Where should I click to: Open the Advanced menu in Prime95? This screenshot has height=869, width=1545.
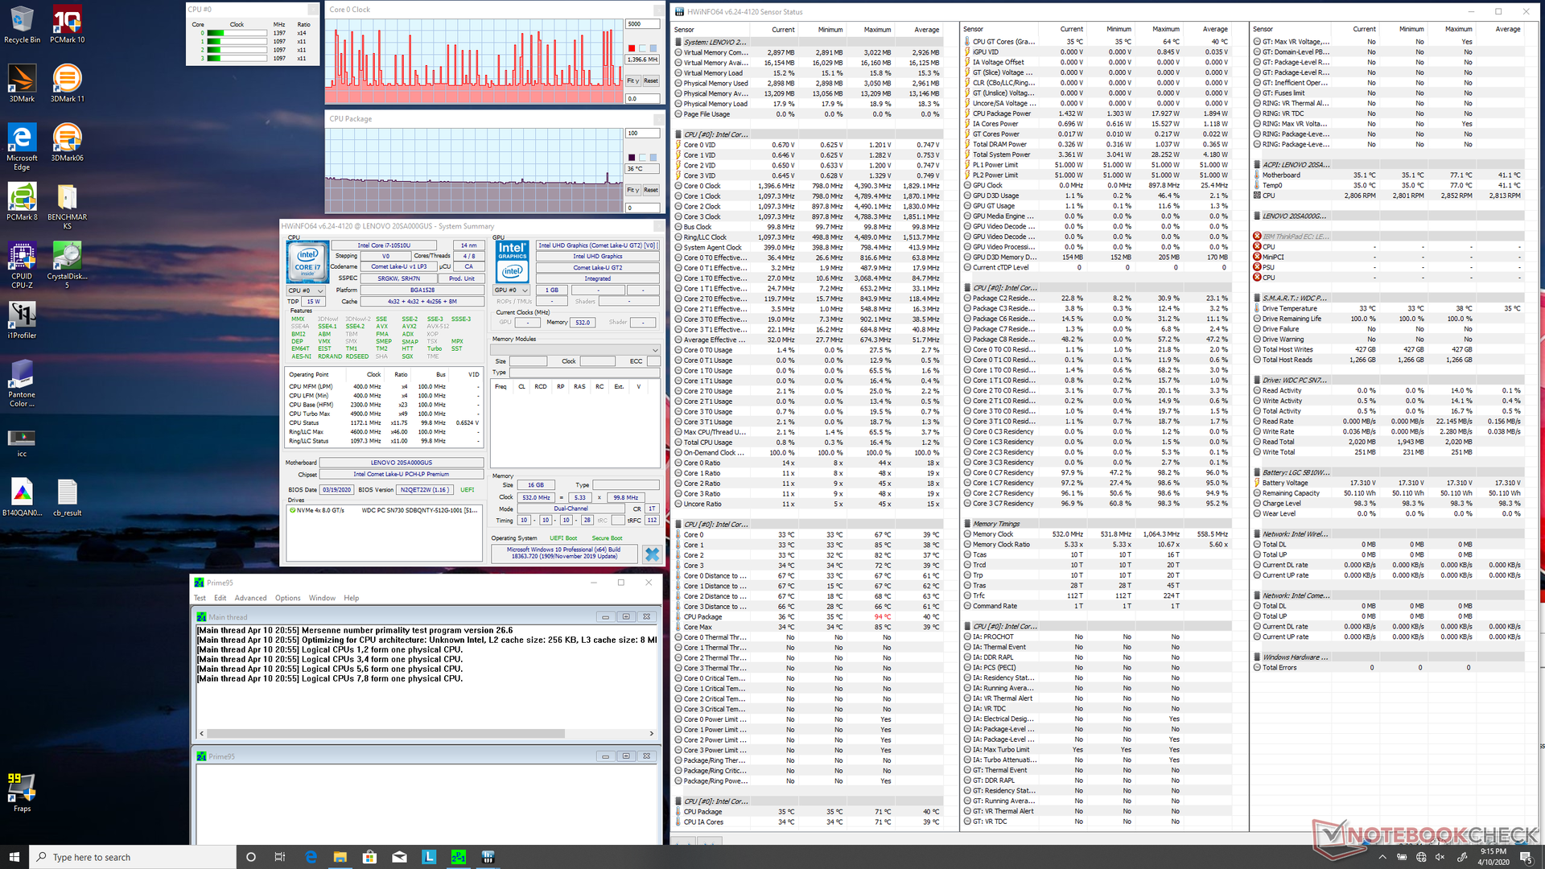pos(250,598)
